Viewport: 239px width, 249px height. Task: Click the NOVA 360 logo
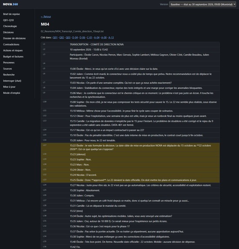tap(10, 4)
